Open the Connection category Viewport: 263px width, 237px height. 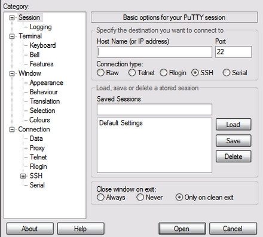point(34,130)
